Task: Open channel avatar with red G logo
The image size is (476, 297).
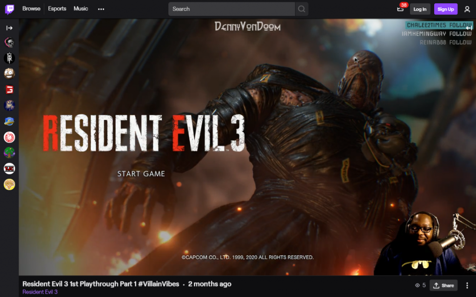Action: tap(9, 90)
